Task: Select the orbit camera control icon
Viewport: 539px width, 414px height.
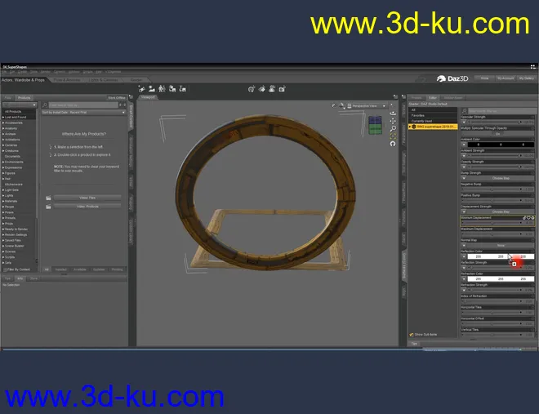Action: coord(393,114)
